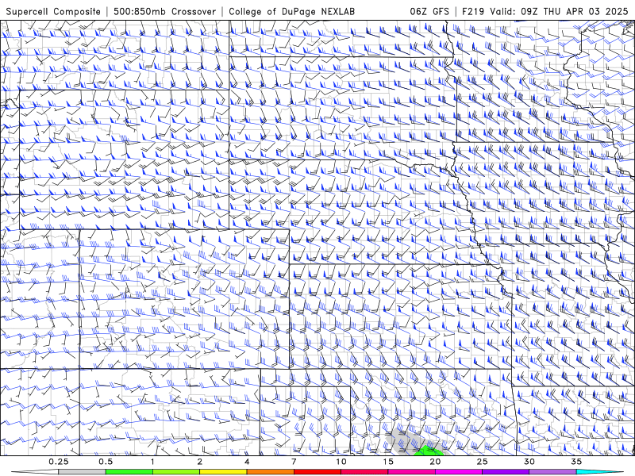Select the orange color bar segment
This screenshot has height=476, width=635.
pyautogui.click(x=270, y=472)
